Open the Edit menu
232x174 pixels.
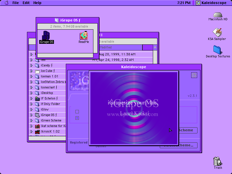26,3
